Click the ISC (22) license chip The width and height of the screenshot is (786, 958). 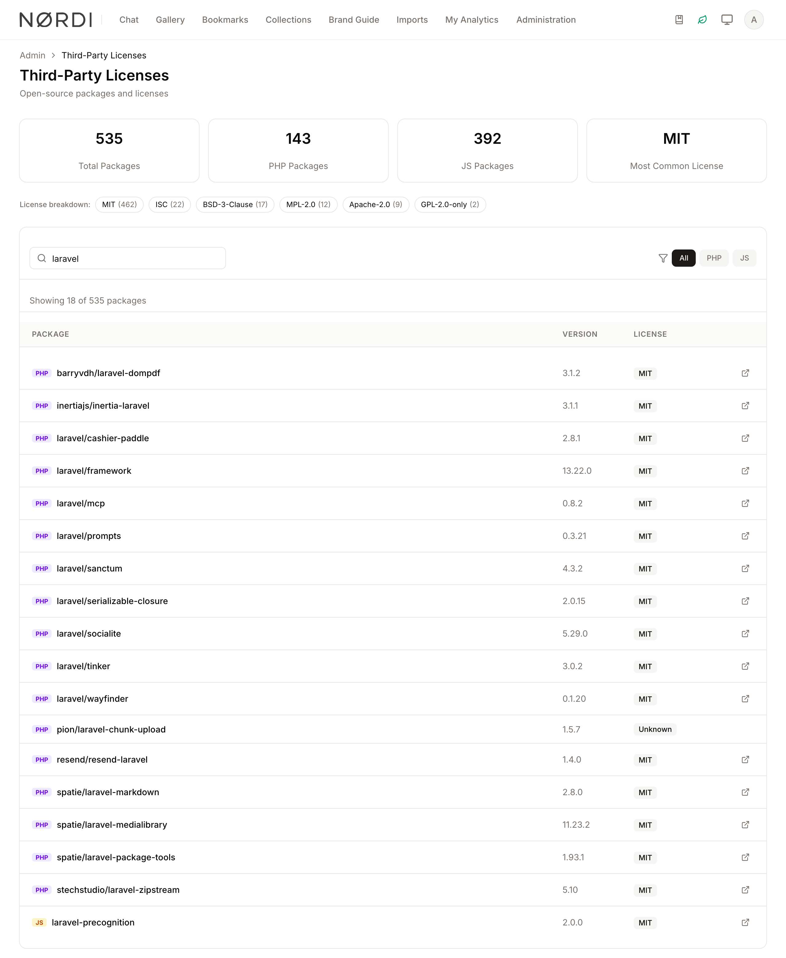[x=170, y=205]
